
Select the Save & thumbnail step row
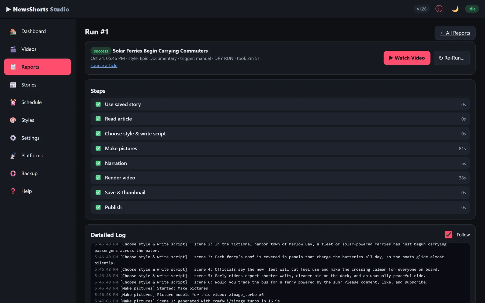coord(280,193)
